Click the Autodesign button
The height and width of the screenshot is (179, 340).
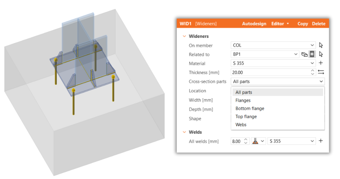click(254, 24)
